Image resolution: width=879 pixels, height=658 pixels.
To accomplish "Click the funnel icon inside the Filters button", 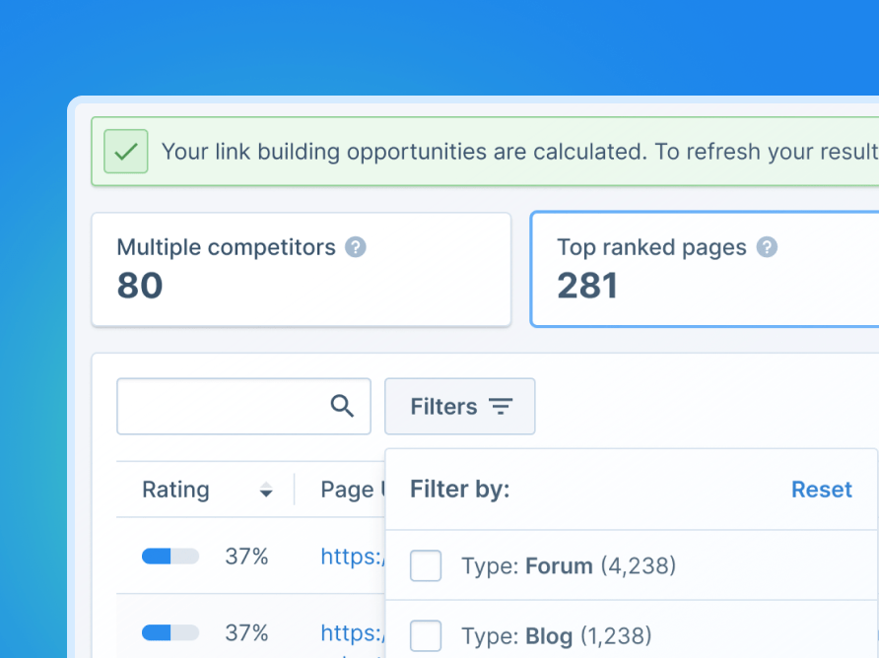I will click(x=501, y=406).
